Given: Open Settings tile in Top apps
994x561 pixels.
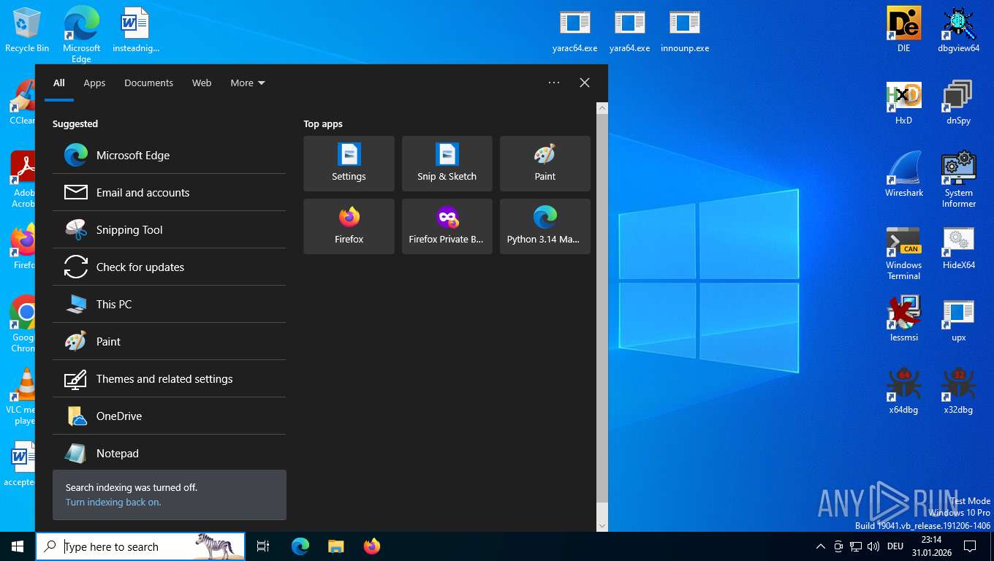Looking at the screenshot, I should point(349,164).
